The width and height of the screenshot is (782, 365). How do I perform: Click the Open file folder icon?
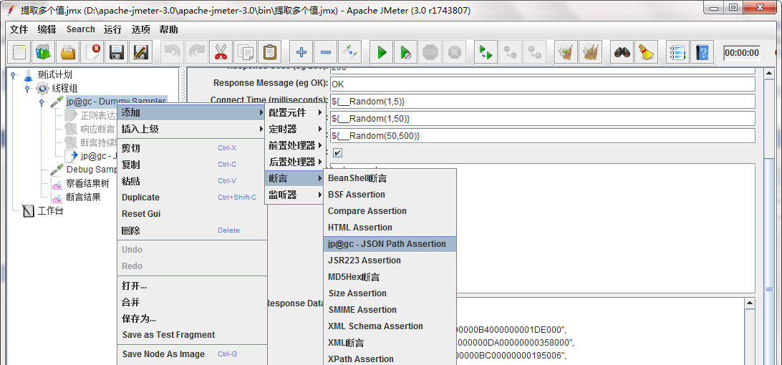(68, 52)
